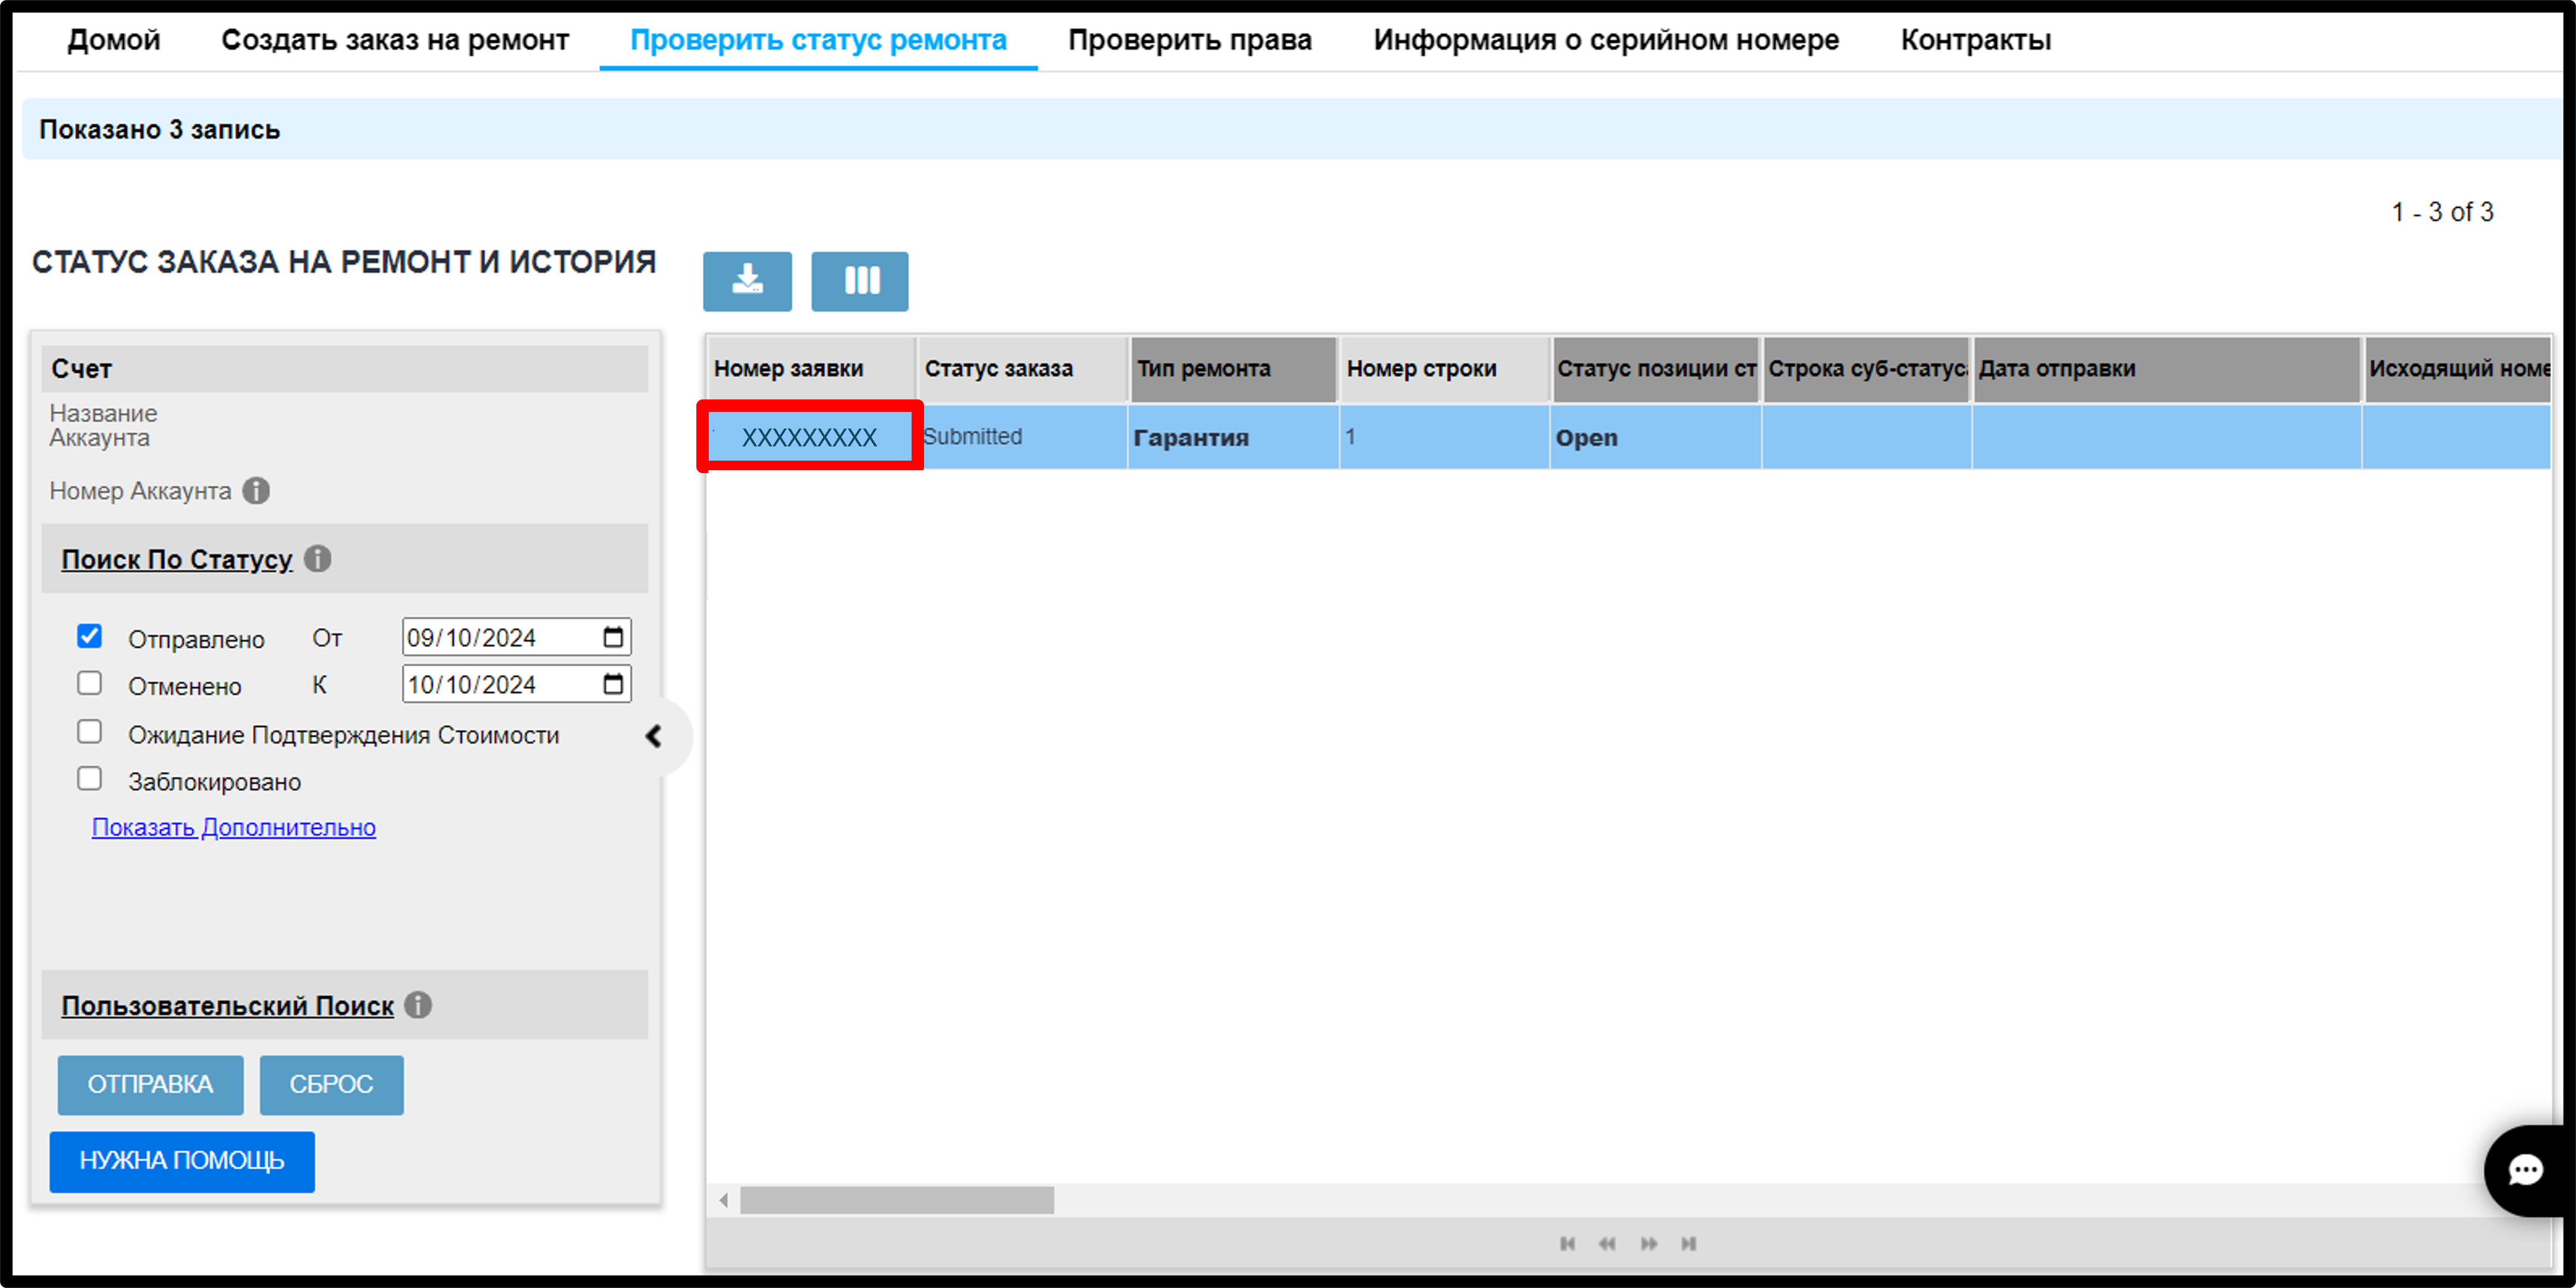Sort by Строка суб-статус column header
This screenshot has height=1288, width=2576.
coord(1866,369)
